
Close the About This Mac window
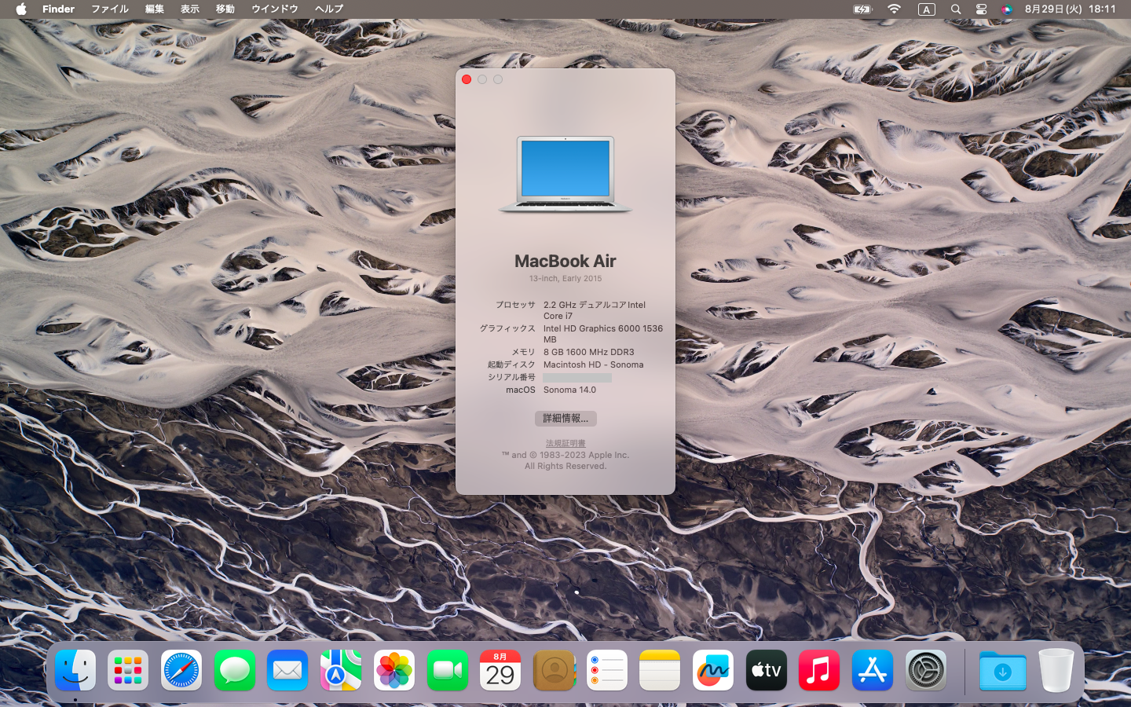[467, 79]
